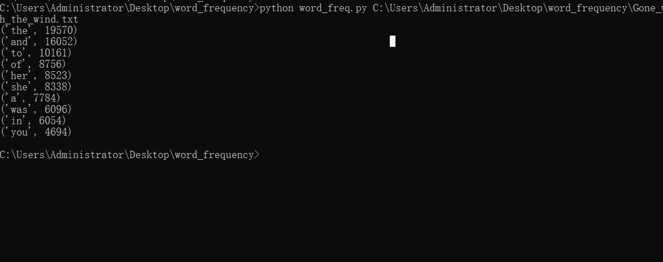Click the output line for 'to', 10161
The width and height of the screenshot is (663, 262).
click(x=36, y=53)
